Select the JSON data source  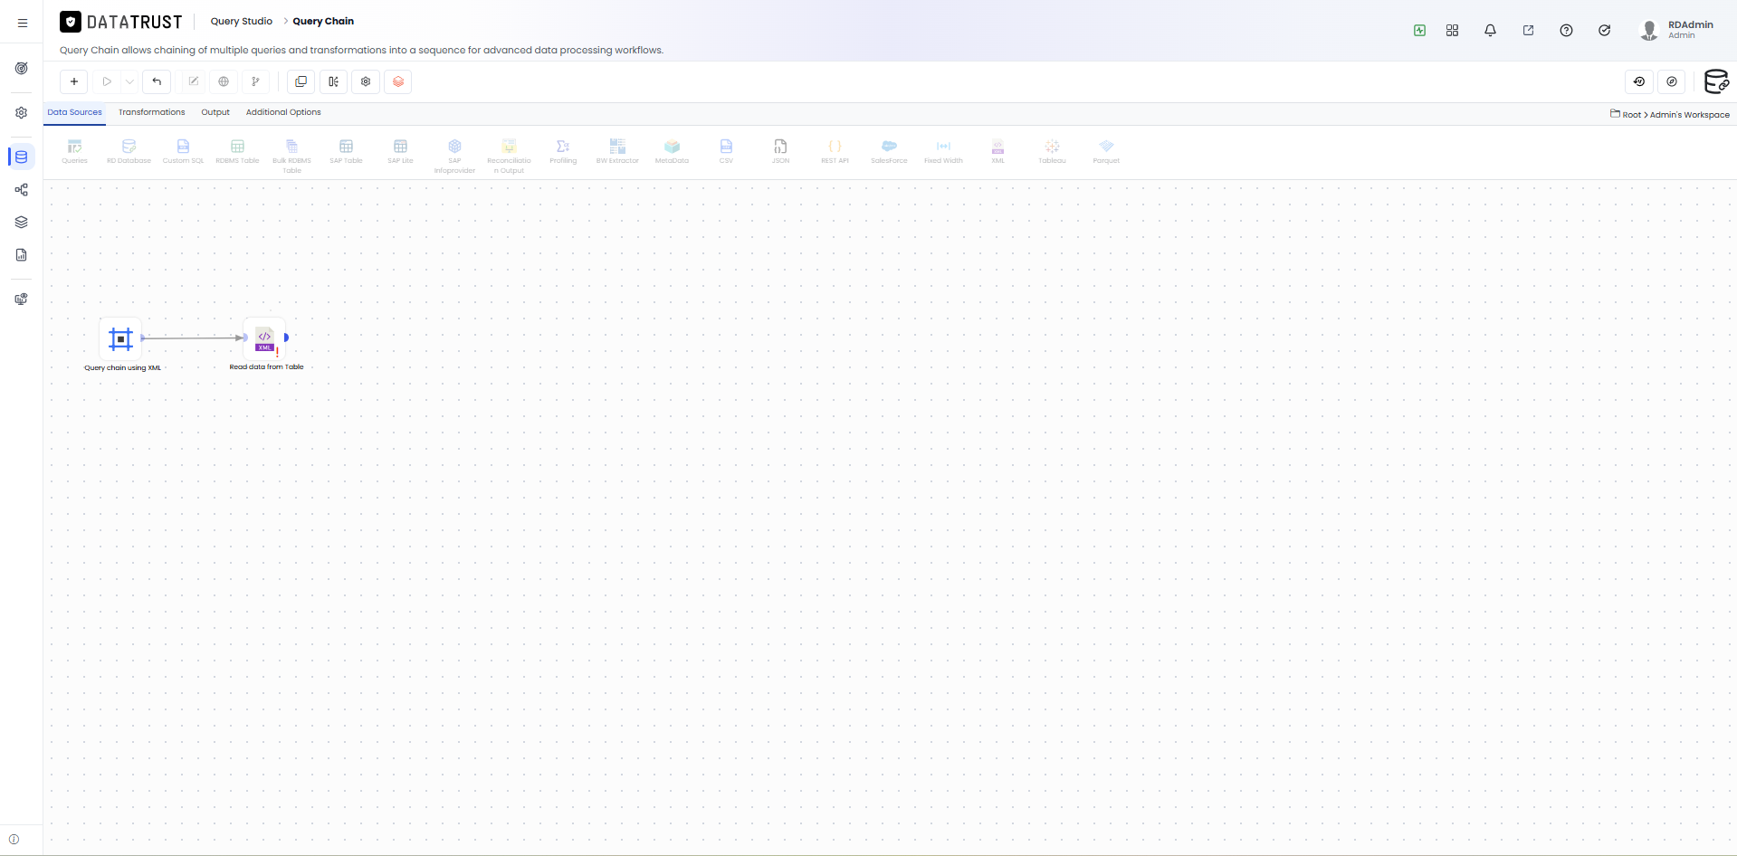(780, 151)
